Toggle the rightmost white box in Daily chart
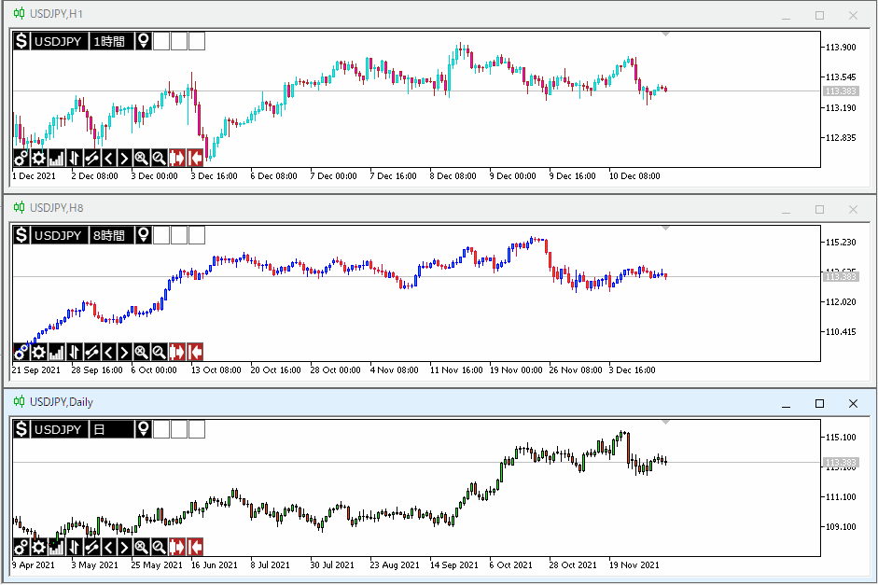 coord(197,429)
